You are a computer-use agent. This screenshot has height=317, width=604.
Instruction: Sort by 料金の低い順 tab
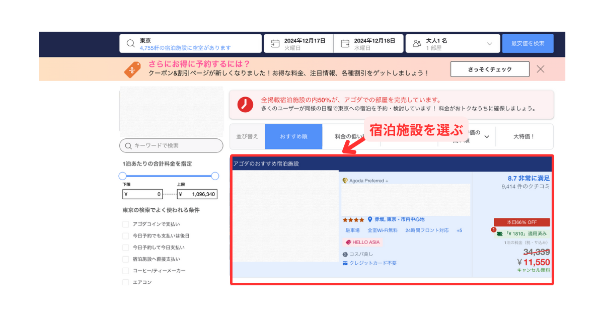[351, 136]
